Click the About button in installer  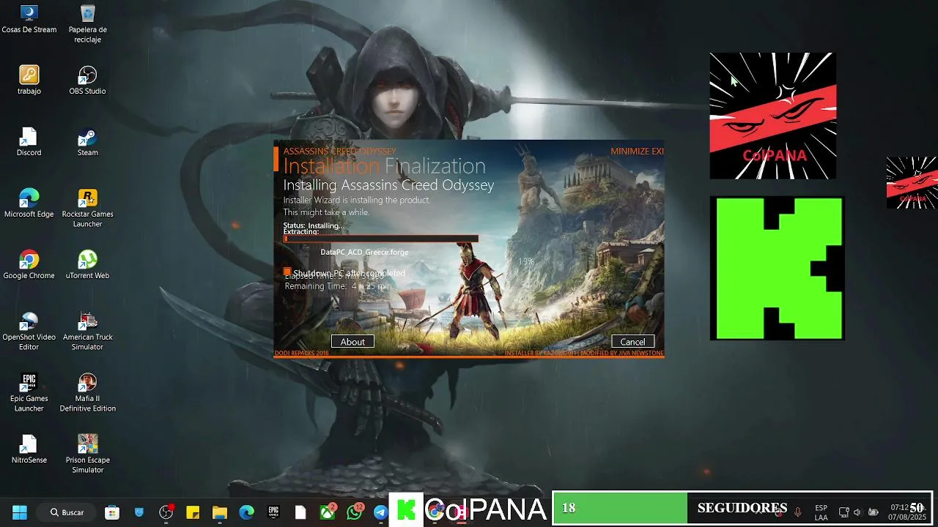(352, 342)
